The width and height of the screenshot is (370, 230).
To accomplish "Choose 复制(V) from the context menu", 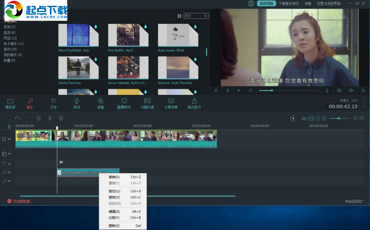I will tap(114, 197).
